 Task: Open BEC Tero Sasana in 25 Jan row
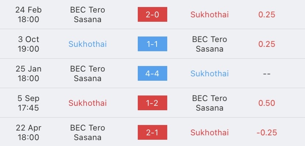point(88,73)
